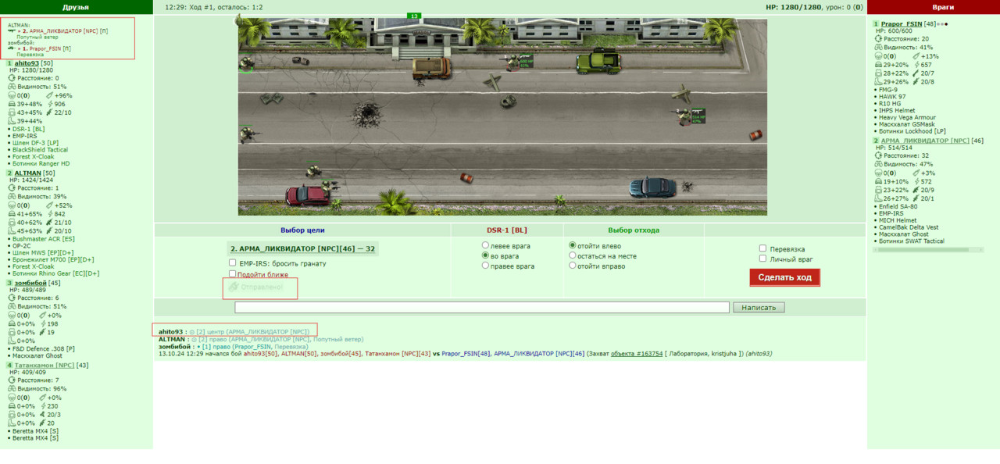The image size is (1000, 464).
Task: Click Prapor_FSIN distance icon (Расстояние: 20)
Action: pyautogui.click(x=878, y=38)
